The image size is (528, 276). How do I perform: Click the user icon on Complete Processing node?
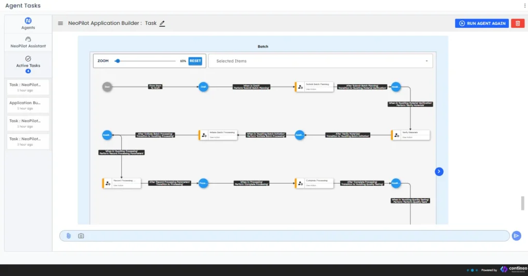(301, 183)
